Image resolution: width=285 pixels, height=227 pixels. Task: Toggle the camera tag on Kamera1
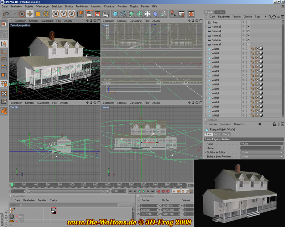[248, 44]
